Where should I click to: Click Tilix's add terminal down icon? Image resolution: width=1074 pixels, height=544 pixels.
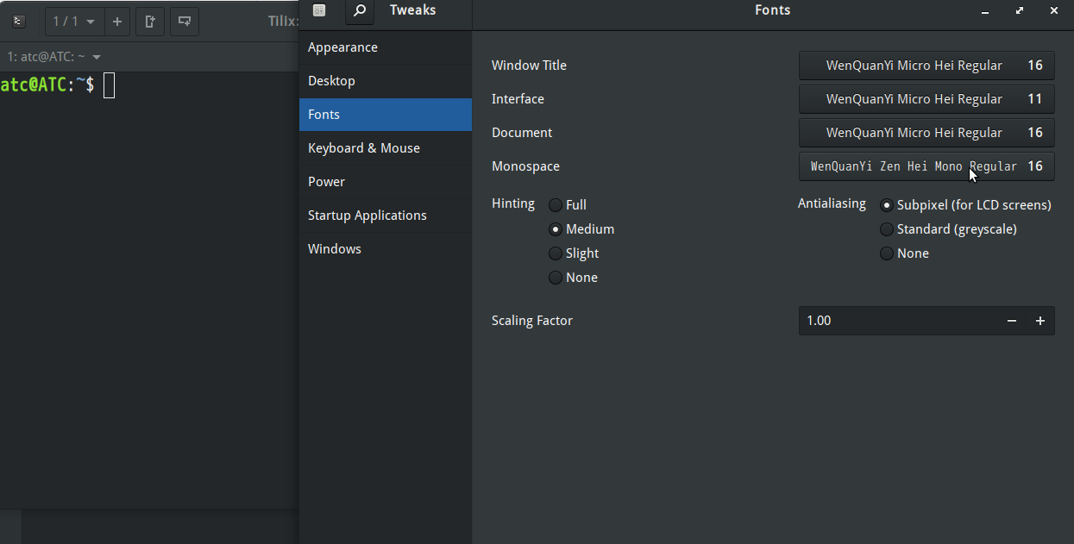185,22
